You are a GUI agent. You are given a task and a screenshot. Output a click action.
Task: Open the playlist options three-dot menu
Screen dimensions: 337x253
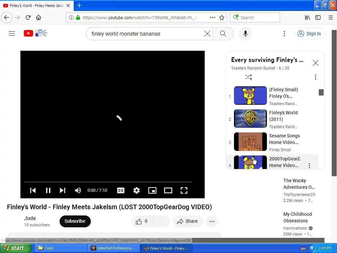tap(316, 77)
